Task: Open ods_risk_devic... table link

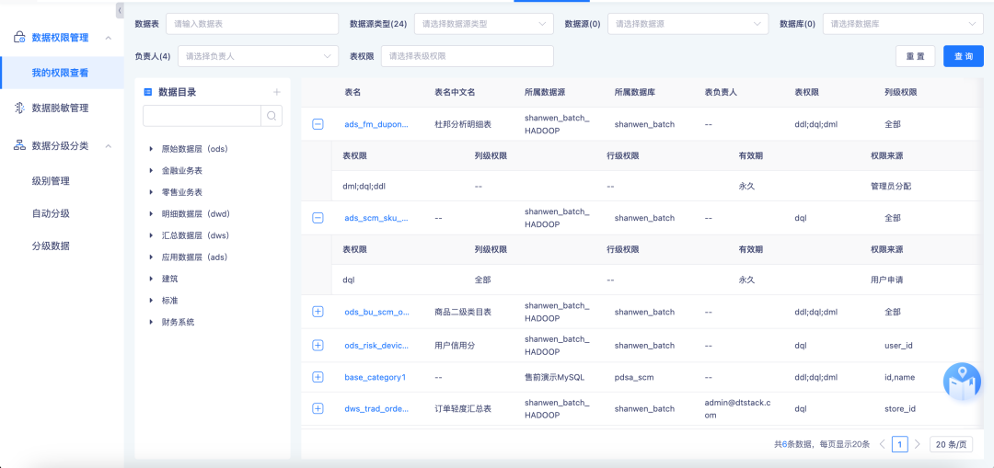Action: click(376, 345)
